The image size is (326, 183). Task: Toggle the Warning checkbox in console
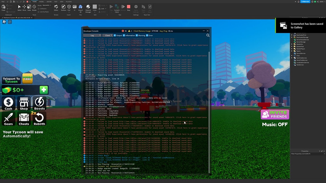[137, 36]
